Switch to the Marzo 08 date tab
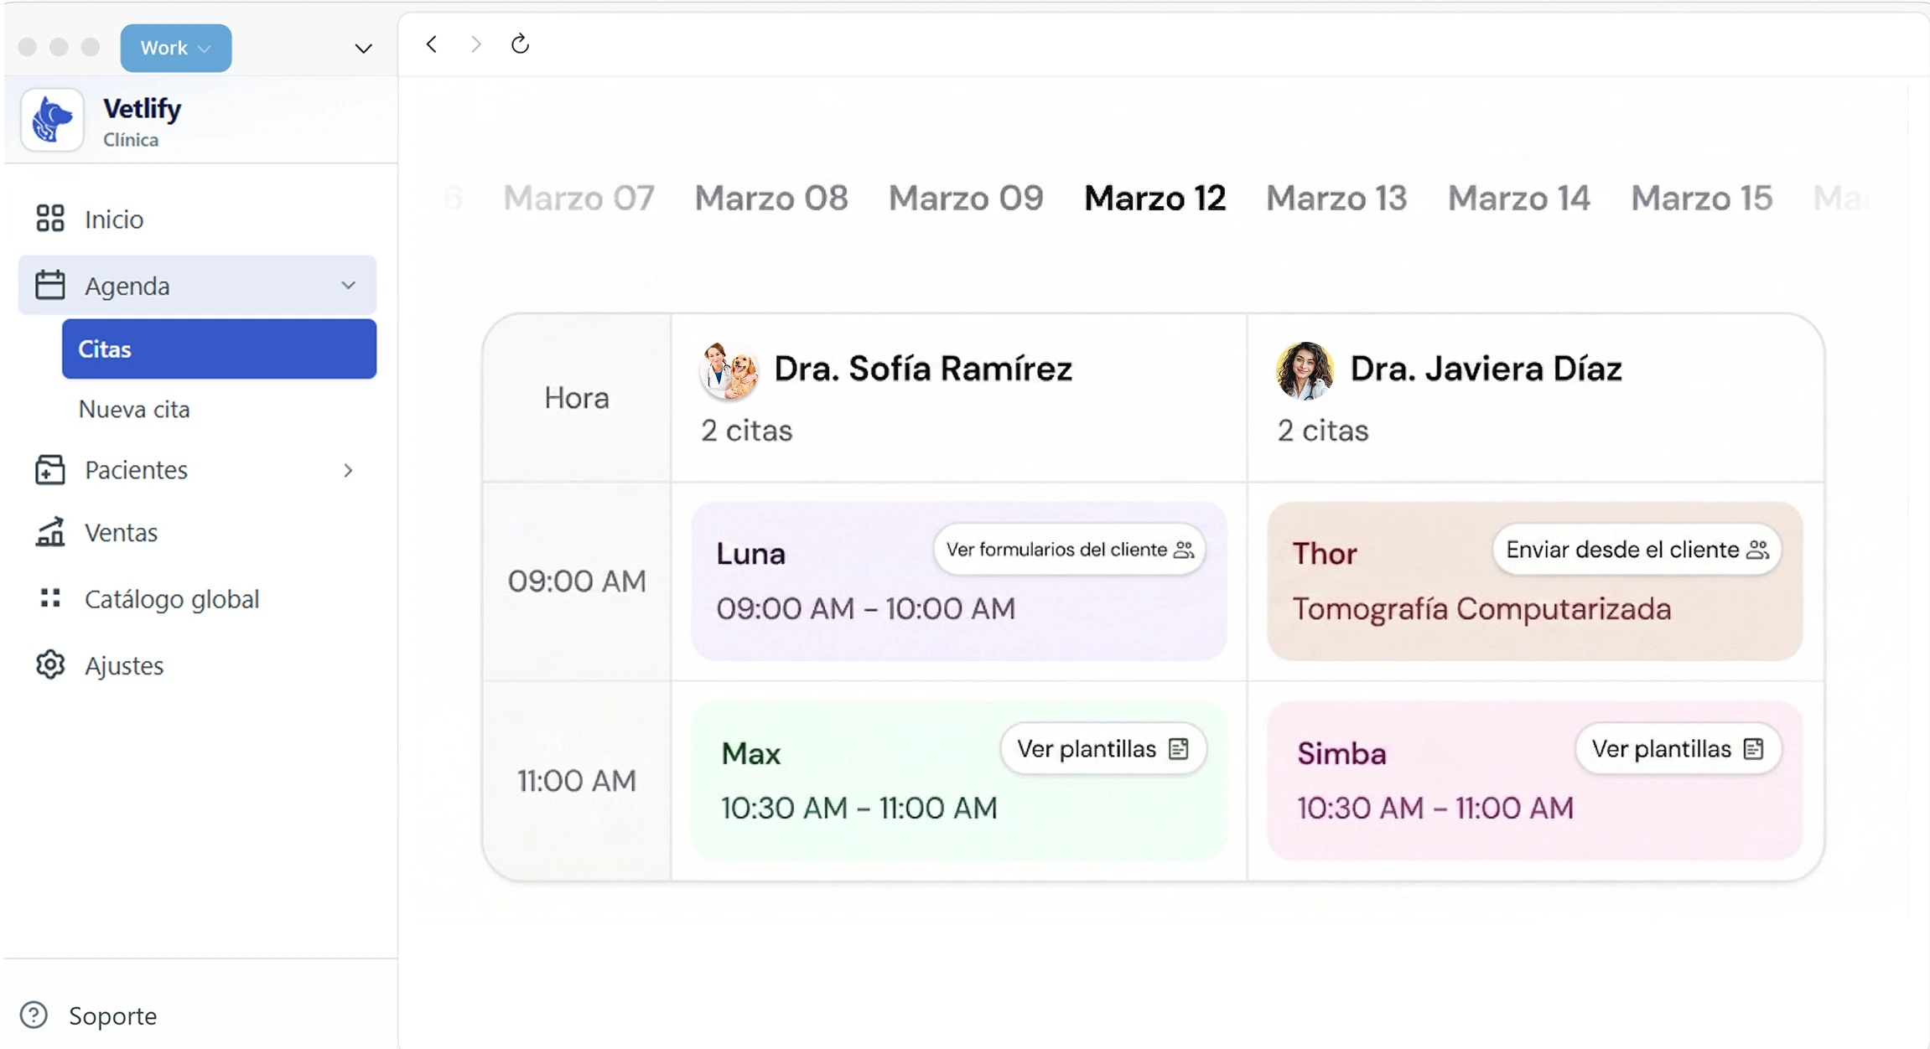 click(x=771, y=198)
